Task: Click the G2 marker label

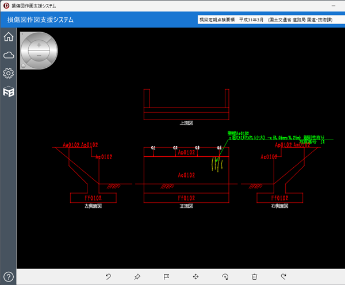Action: 175,148
